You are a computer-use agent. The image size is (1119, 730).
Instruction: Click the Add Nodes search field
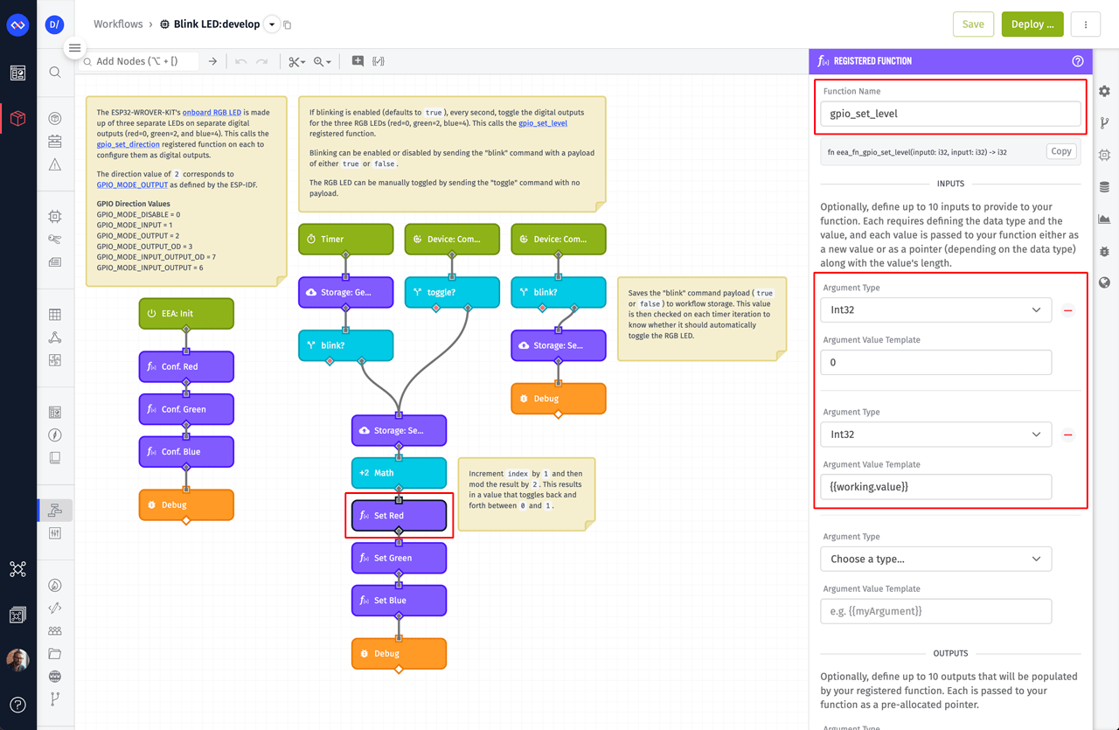pyautogui.click(x=141, y=61)
